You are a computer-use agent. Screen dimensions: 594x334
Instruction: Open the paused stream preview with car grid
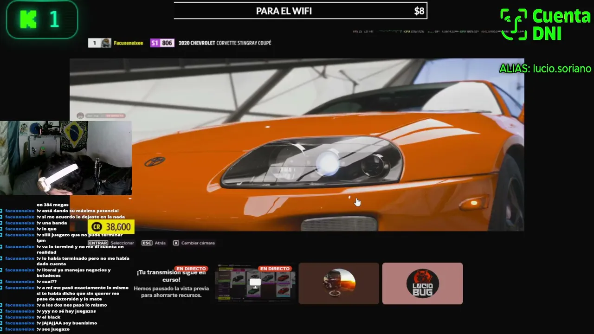pos(255,283)
